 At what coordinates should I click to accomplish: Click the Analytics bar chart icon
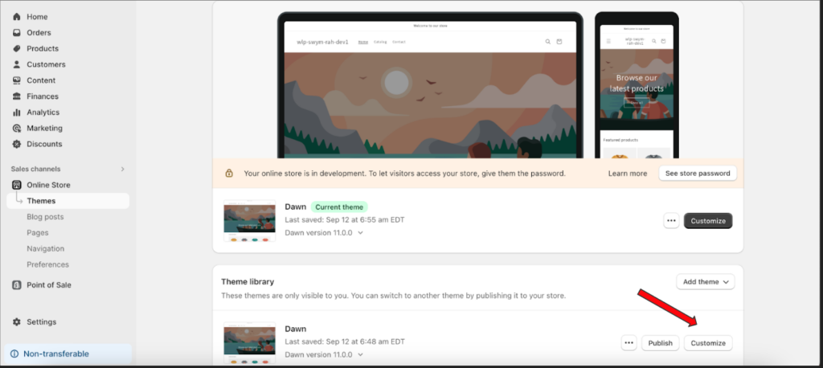point(17,112)
